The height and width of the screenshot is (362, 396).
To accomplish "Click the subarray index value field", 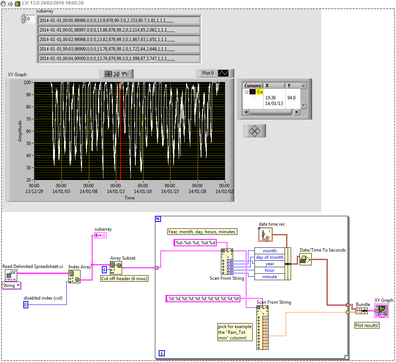I will [30, 19].
